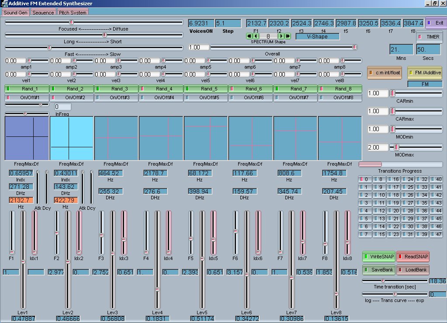Click the Exit button
This screenshot has height=323, width=447.
coord(436,23)
